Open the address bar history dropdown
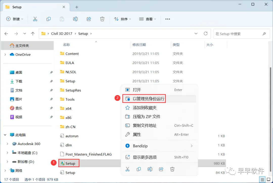Image resolution: width=273 pixels, height=183 pixels. point(196,34)
